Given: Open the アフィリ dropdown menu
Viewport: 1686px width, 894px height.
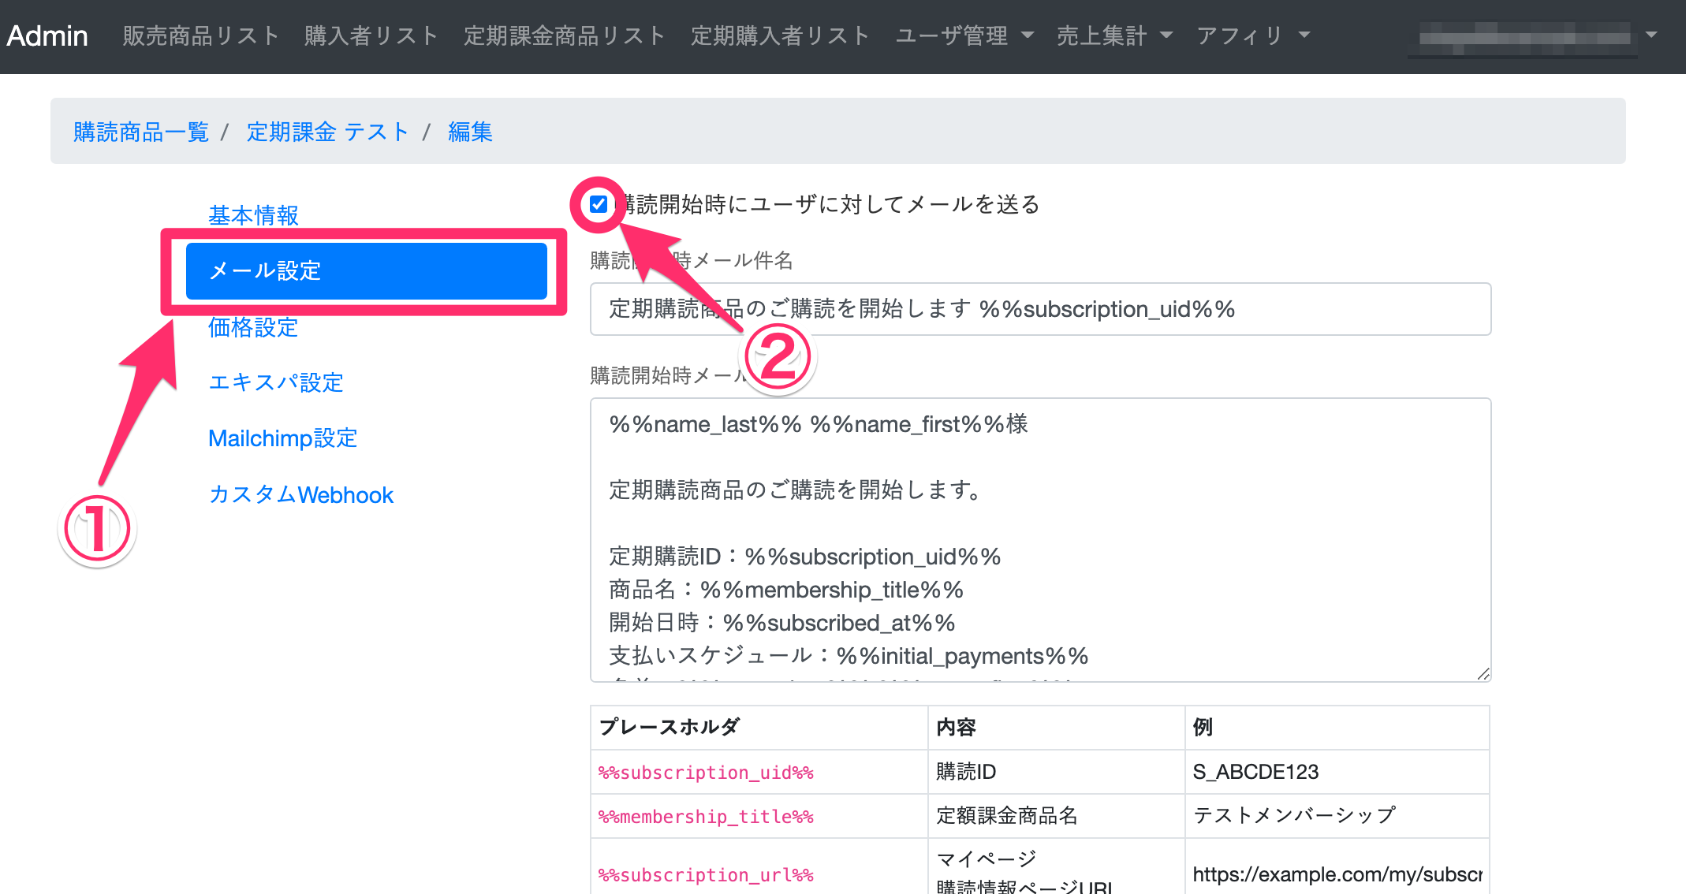Looking at the screenshot, I should point(1252,35).
